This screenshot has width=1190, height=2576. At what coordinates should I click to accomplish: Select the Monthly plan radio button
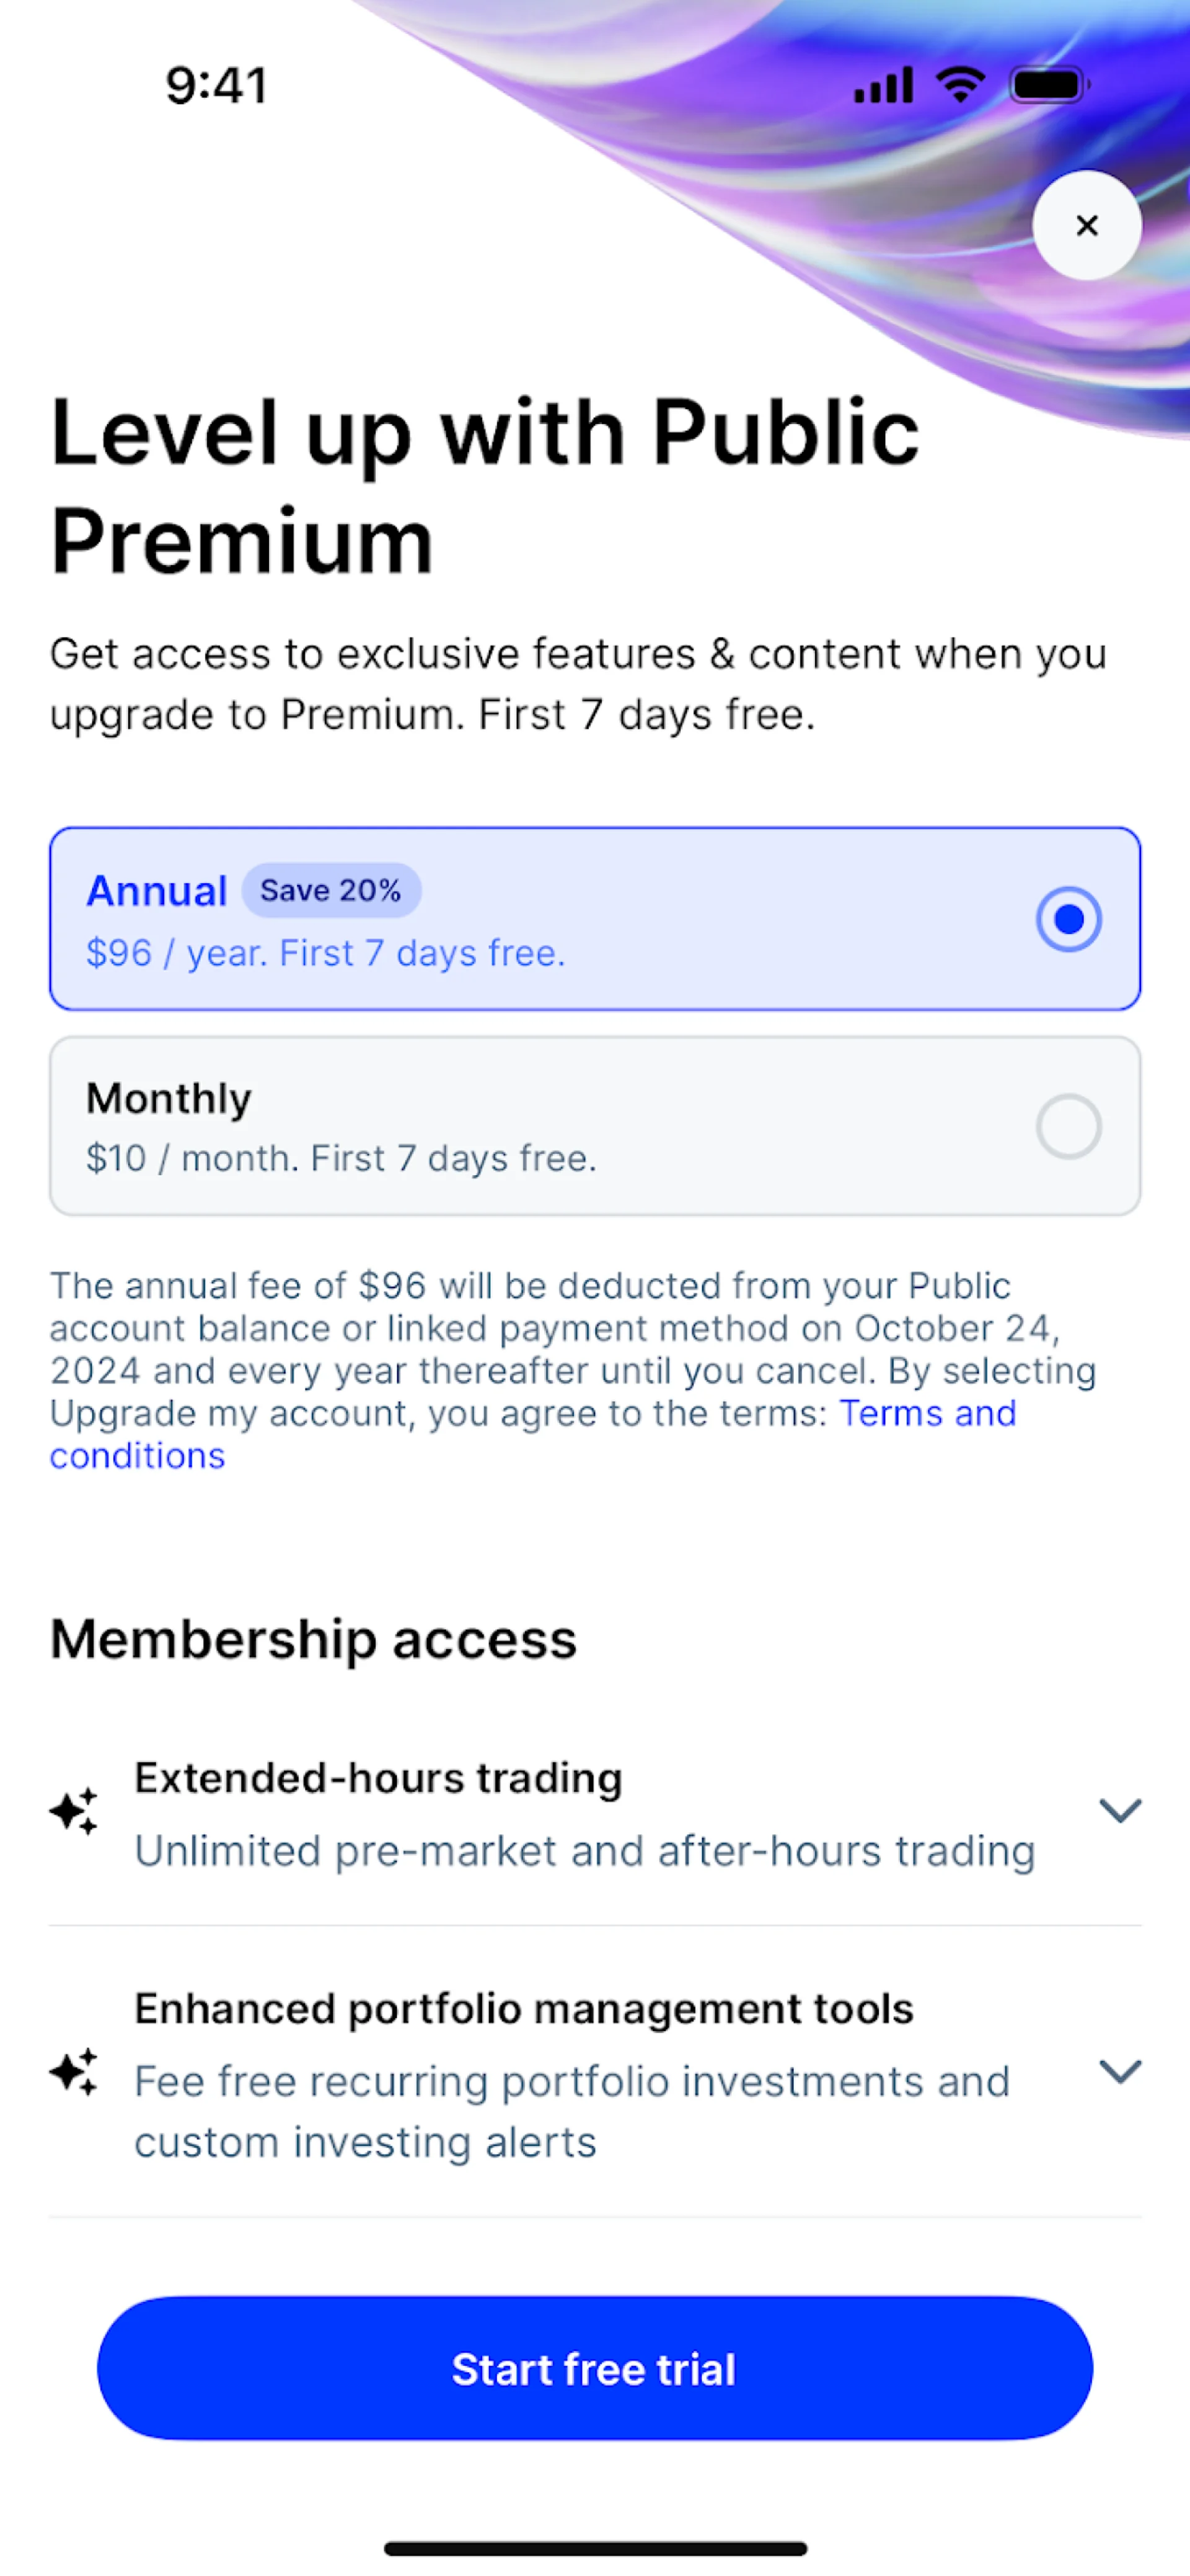1068,1126
